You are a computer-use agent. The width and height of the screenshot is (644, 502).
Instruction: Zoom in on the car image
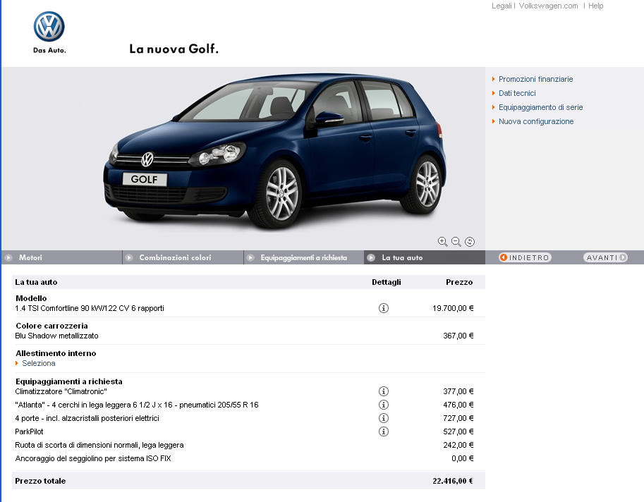tap(442, 242)
